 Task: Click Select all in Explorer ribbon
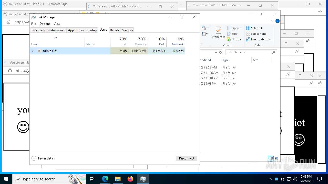[254, 28]
